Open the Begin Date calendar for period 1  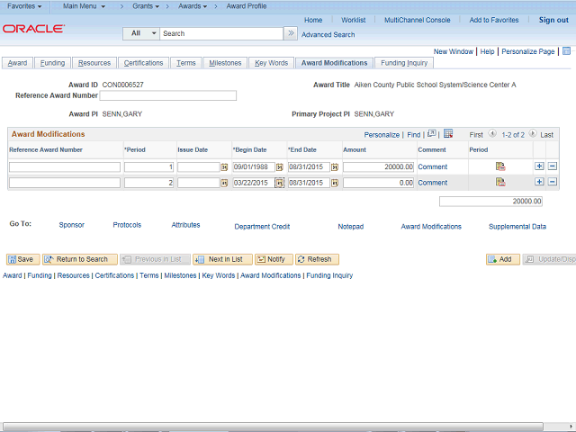pyautogui.click(x=279, y=167)
